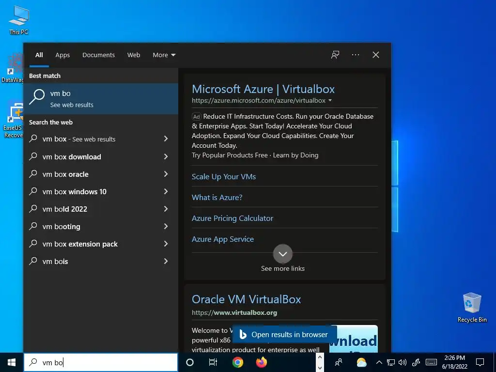
Task: Select the This PC desktop icon
Action: tap(19, 20)
